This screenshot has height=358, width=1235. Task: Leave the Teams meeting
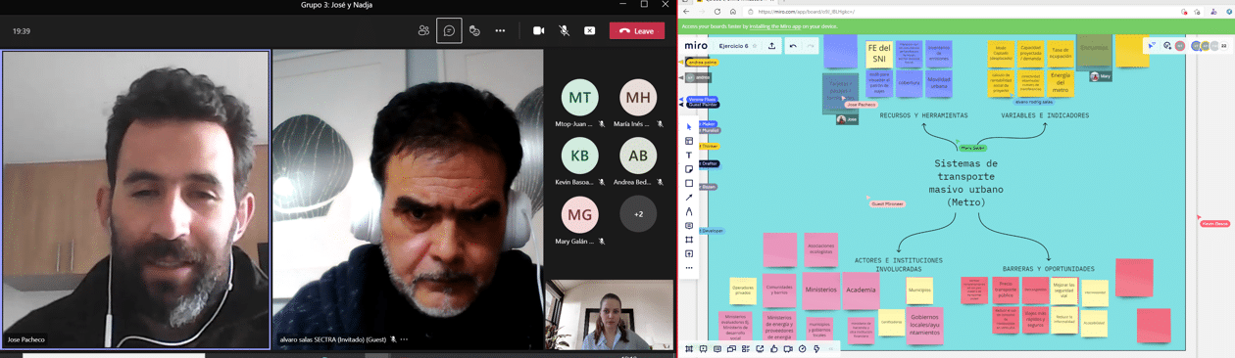636,30
